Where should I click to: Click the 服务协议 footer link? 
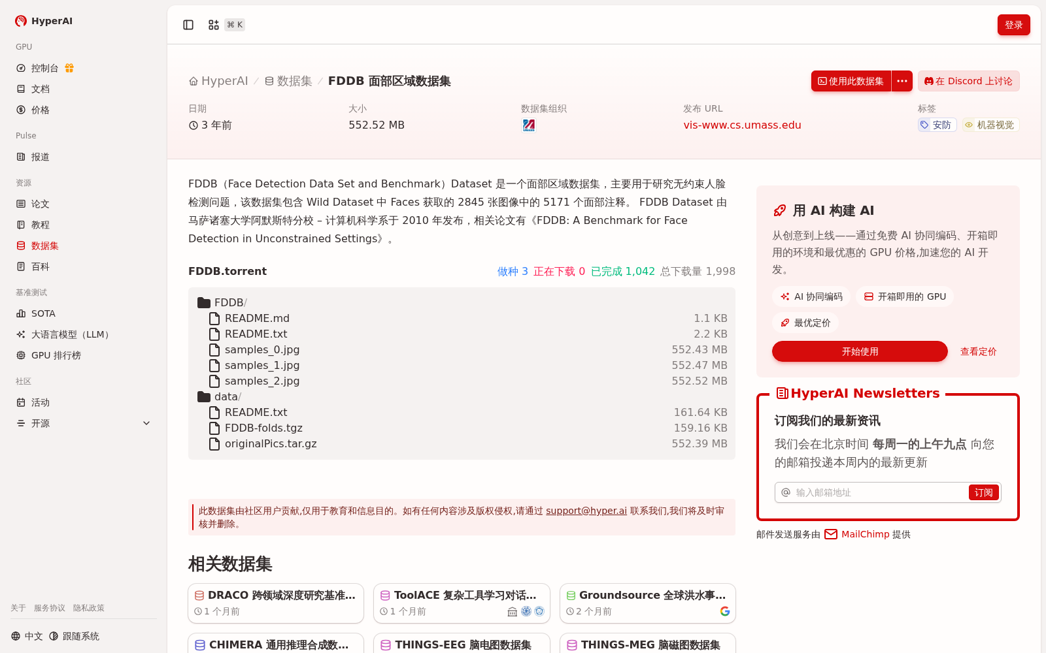[x=50, y=608]
